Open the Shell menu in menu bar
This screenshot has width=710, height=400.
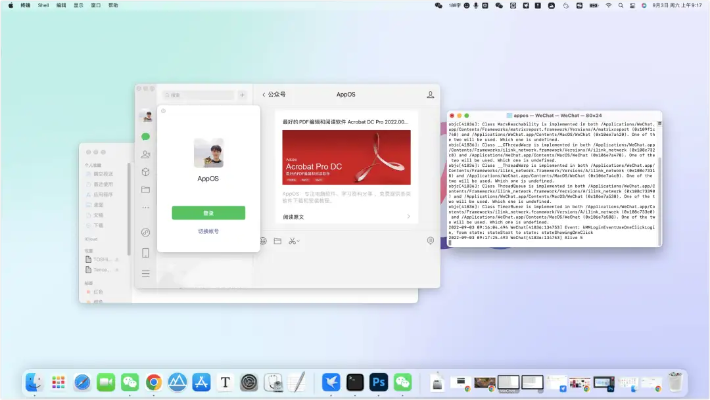point(43,5)
